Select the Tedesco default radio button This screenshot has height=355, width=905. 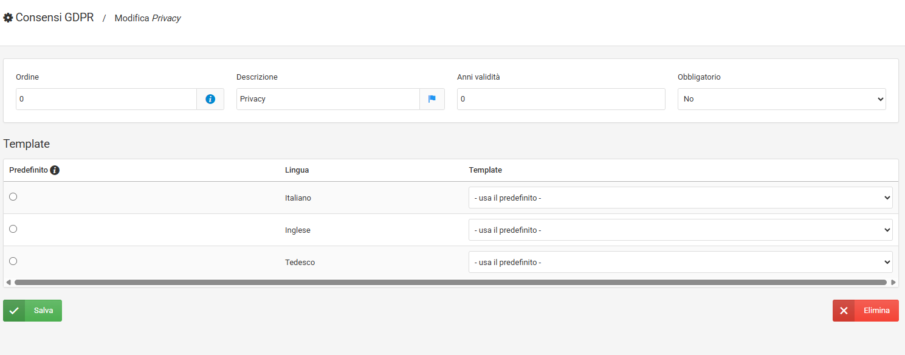(13, 261)
